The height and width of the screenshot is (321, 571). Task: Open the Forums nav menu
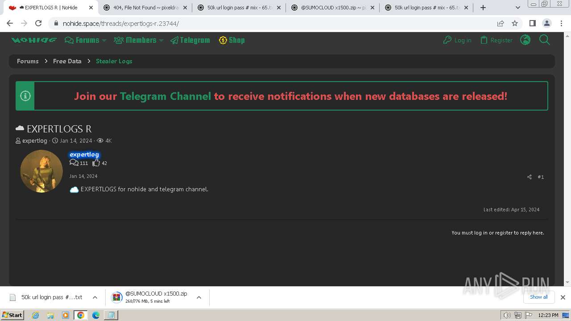pyautogui.click(x=82, y=40)
